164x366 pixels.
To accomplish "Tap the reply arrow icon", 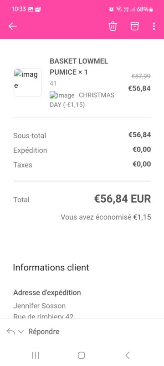I will click(x=11, y=331).
